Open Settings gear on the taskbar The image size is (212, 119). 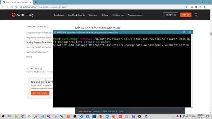(146, 116)
